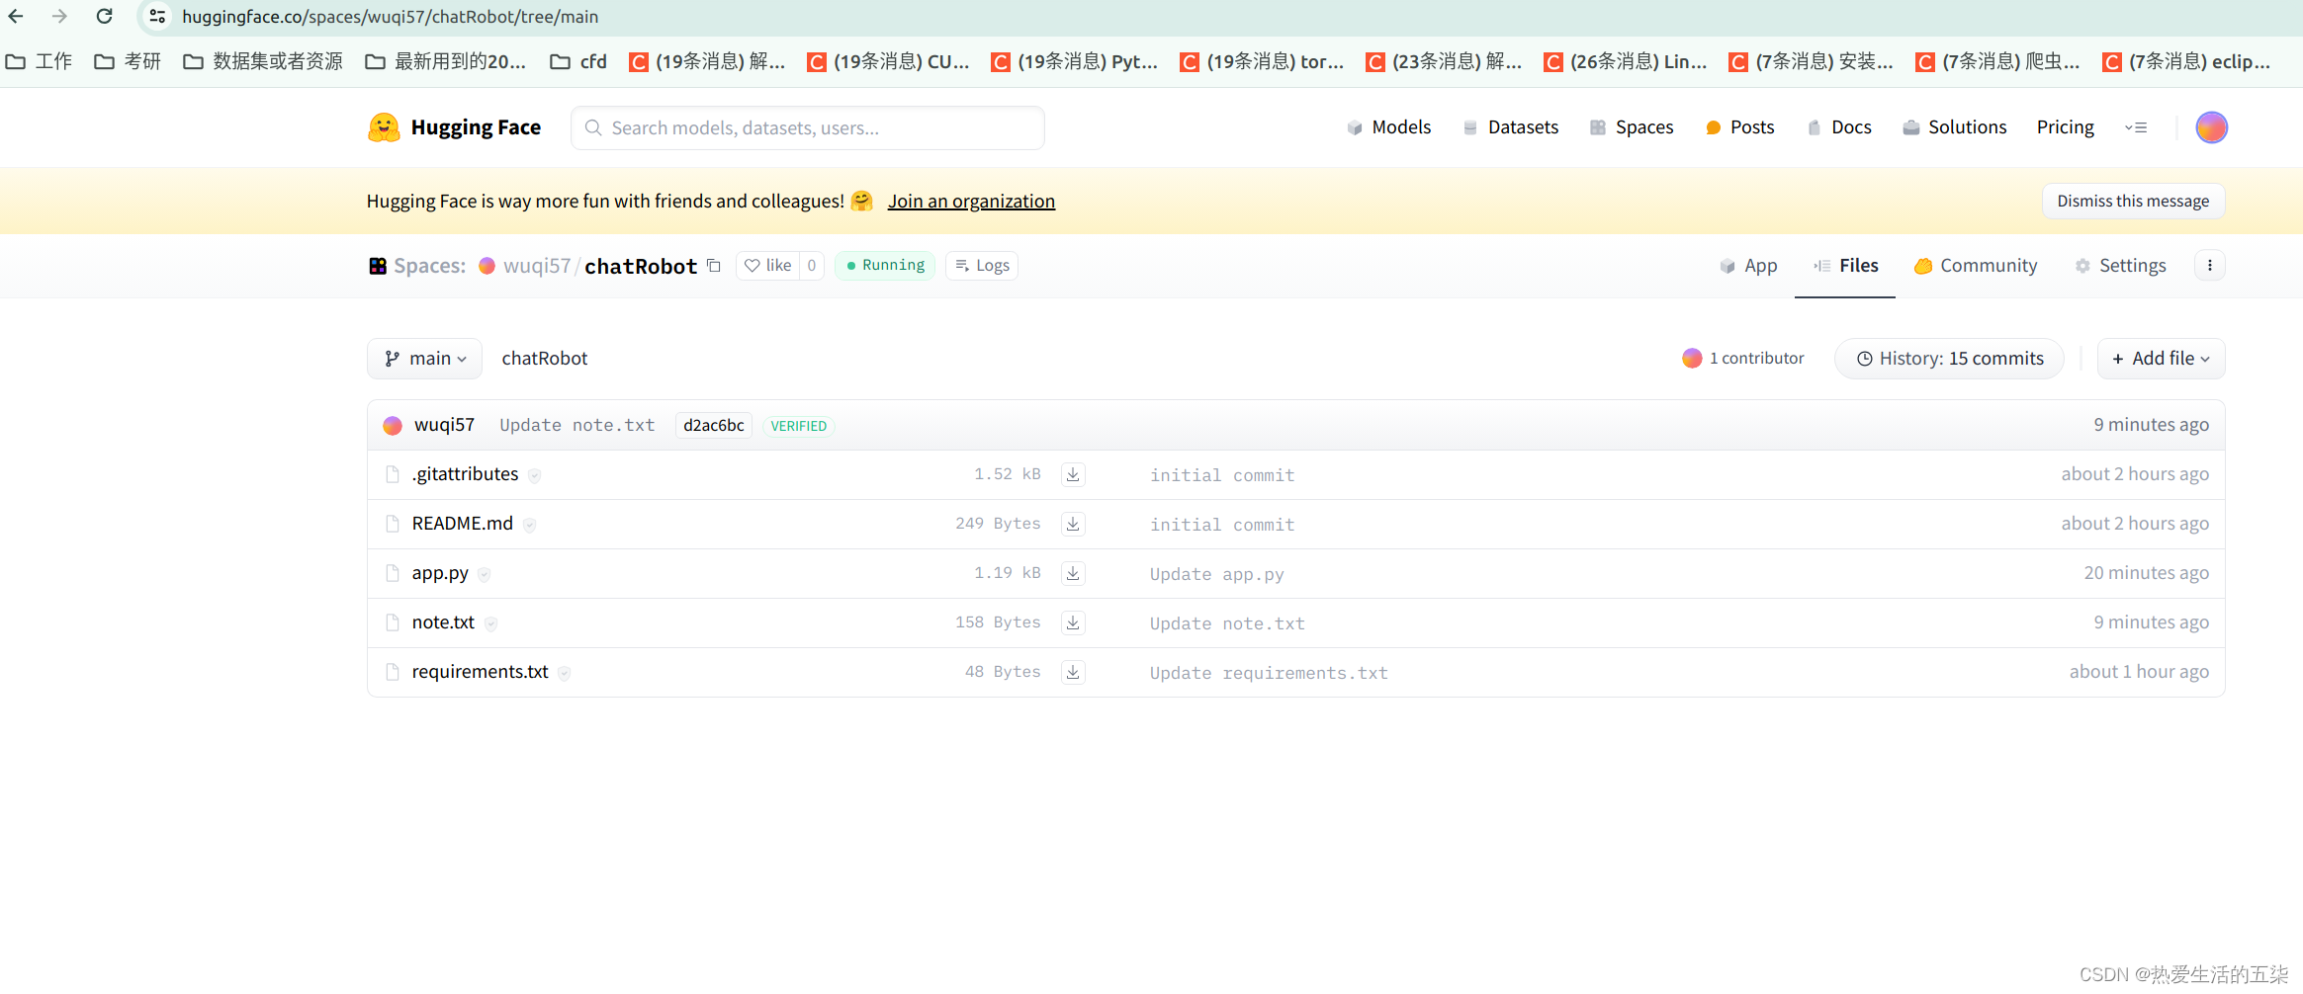The width and height of the screenshot is (2303, 994).
Task: Open the Community tab
Action: (1976, 265)
